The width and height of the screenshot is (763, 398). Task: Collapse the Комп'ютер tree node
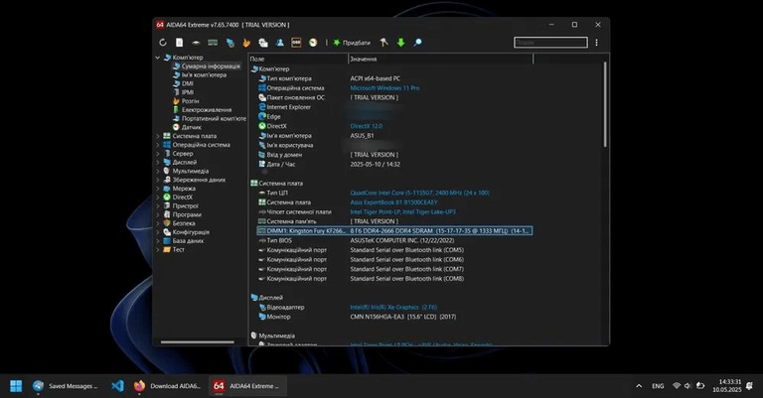(x=158, y=58)
